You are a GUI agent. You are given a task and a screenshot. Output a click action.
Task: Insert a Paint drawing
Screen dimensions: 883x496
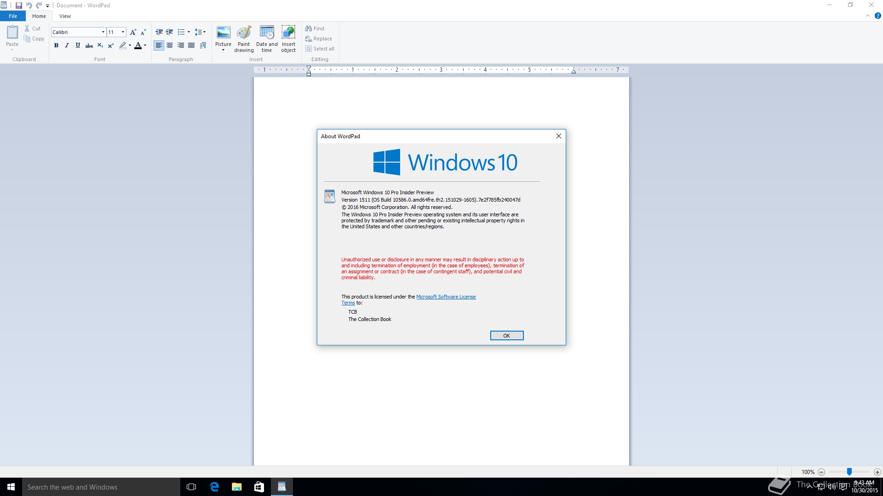pos(244,39)
